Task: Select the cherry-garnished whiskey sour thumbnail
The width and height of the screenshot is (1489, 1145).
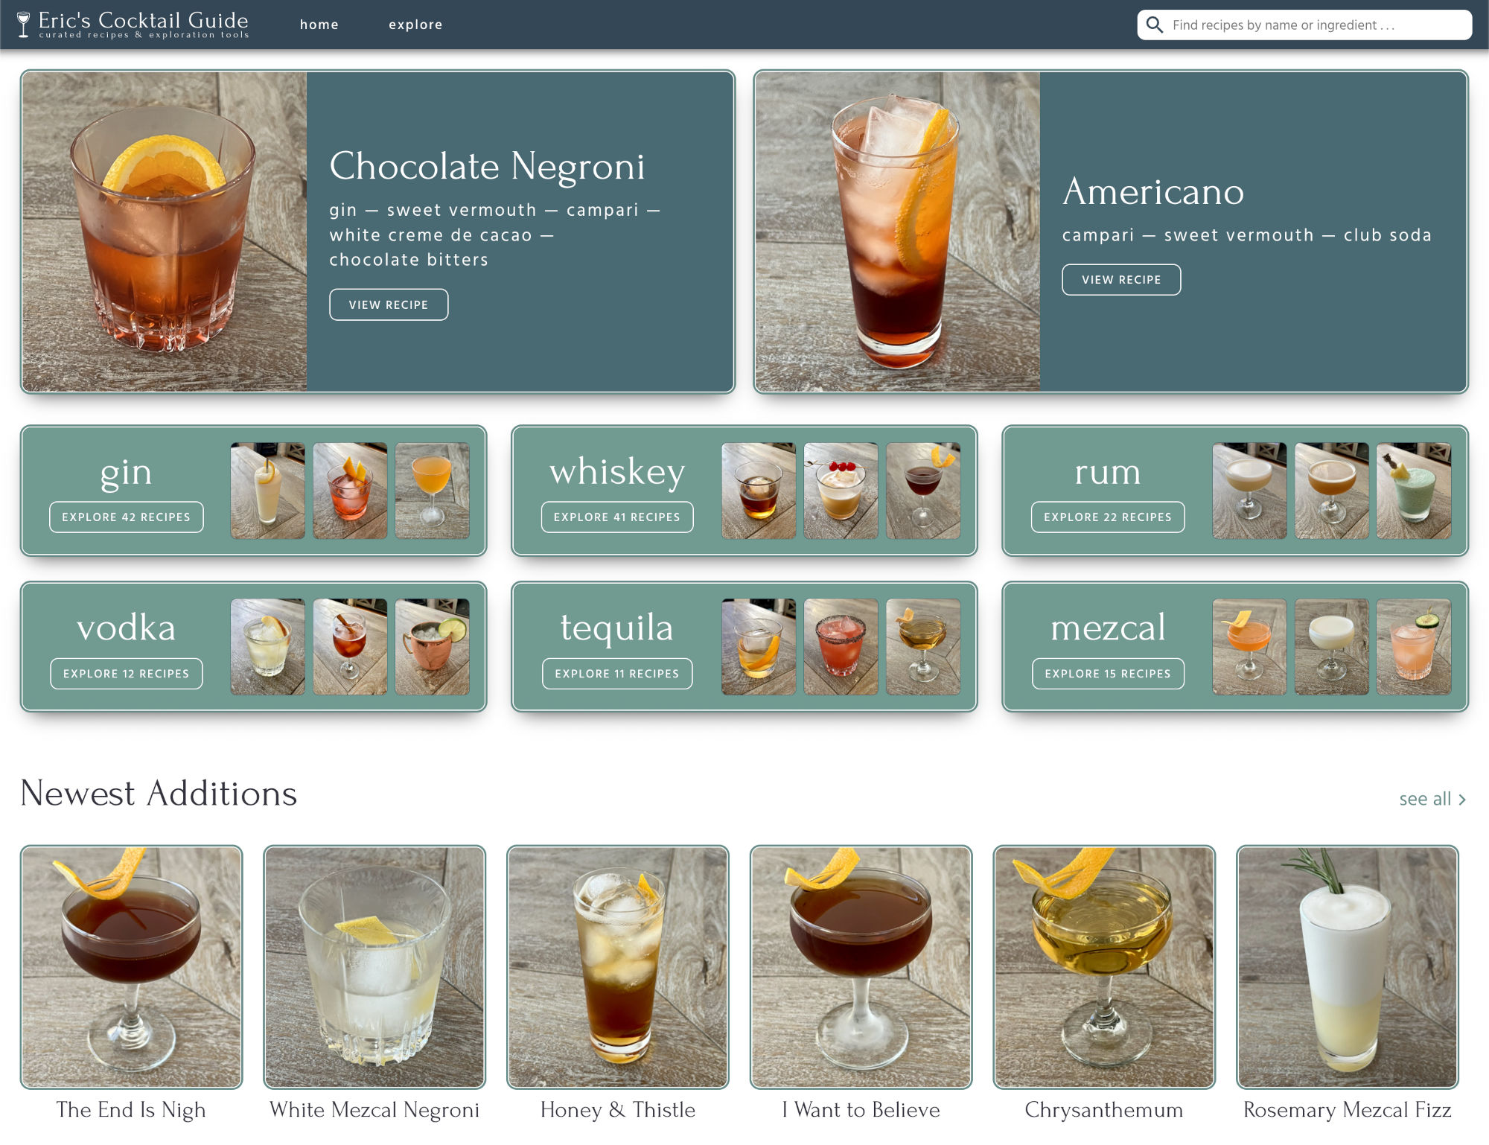Action: click(x=841, y=491)
